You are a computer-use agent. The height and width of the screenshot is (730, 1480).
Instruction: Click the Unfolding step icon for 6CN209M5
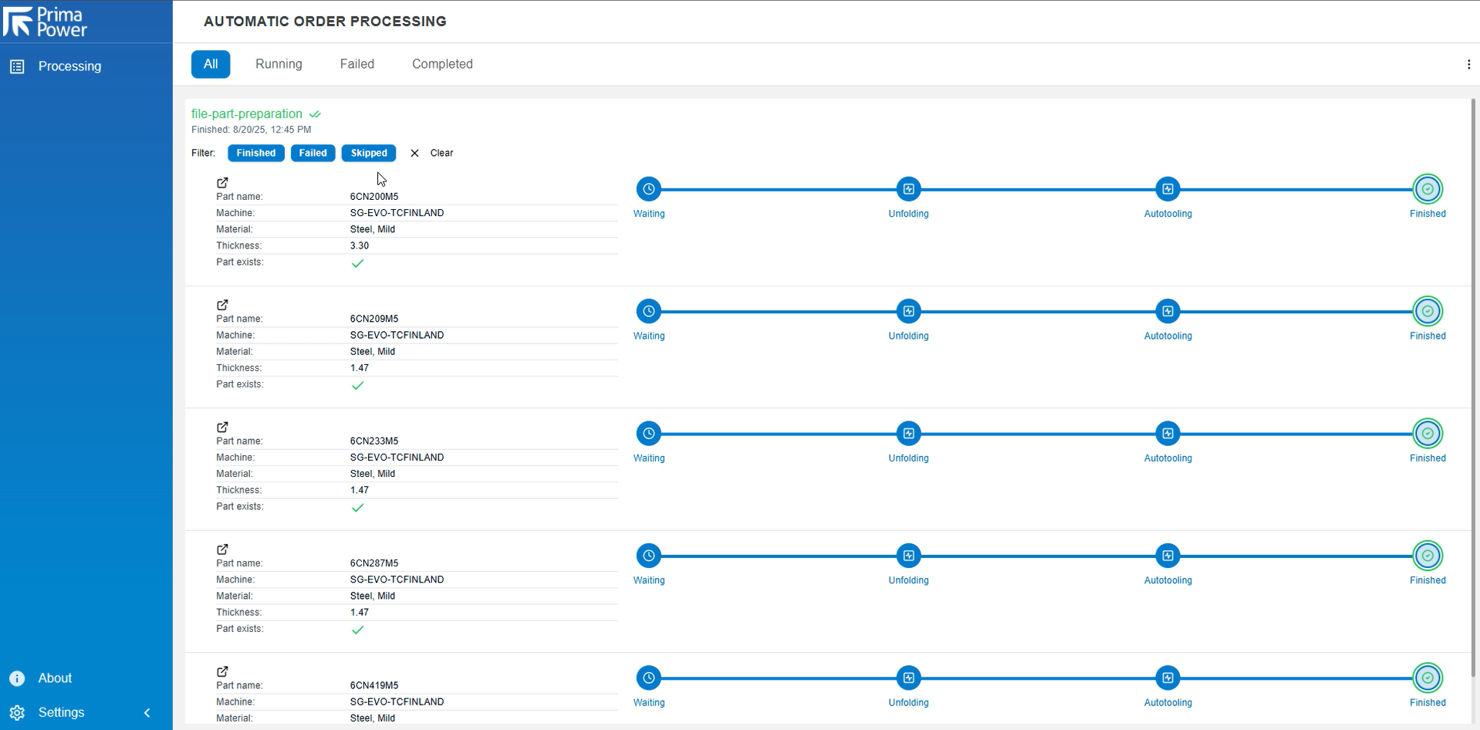click(x=908, y=311)
